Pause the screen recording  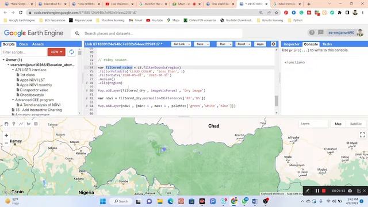pos(317,191)
